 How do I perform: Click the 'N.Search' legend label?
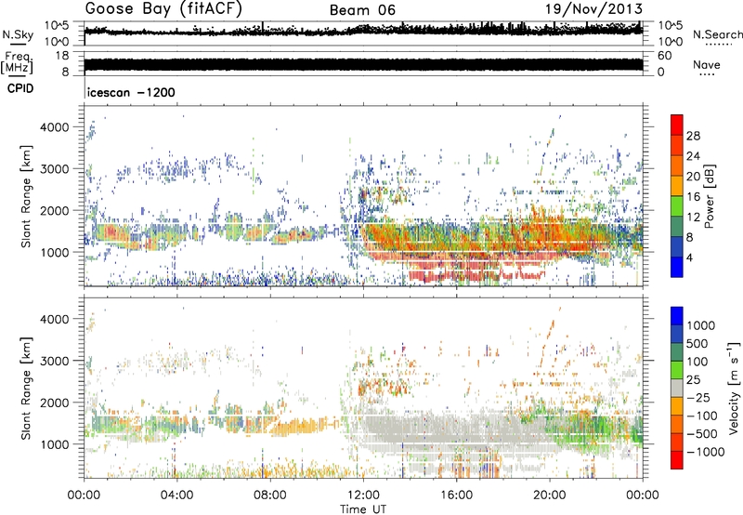click(718, 34)
